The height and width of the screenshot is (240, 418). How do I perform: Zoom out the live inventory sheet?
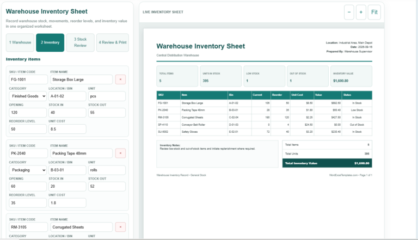tap(349, 12)
